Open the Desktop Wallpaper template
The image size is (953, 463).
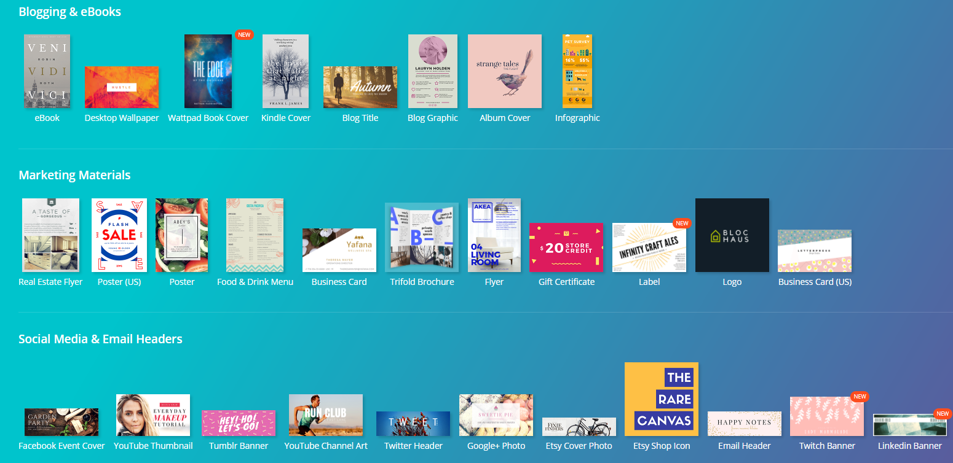(x=121, y=87)
